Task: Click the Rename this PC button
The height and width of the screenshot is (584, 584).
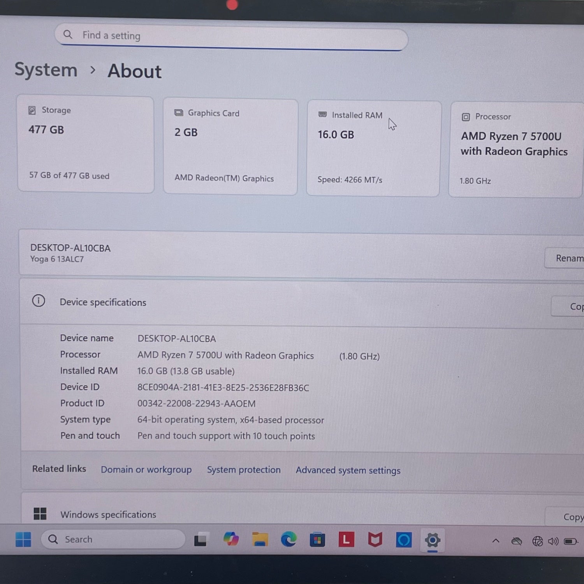Action: pos(565,258)
